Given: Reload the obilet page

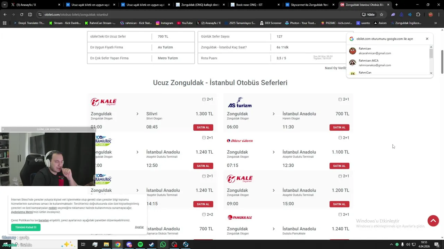Looking at the screenshot, I should tap(22, 15).
